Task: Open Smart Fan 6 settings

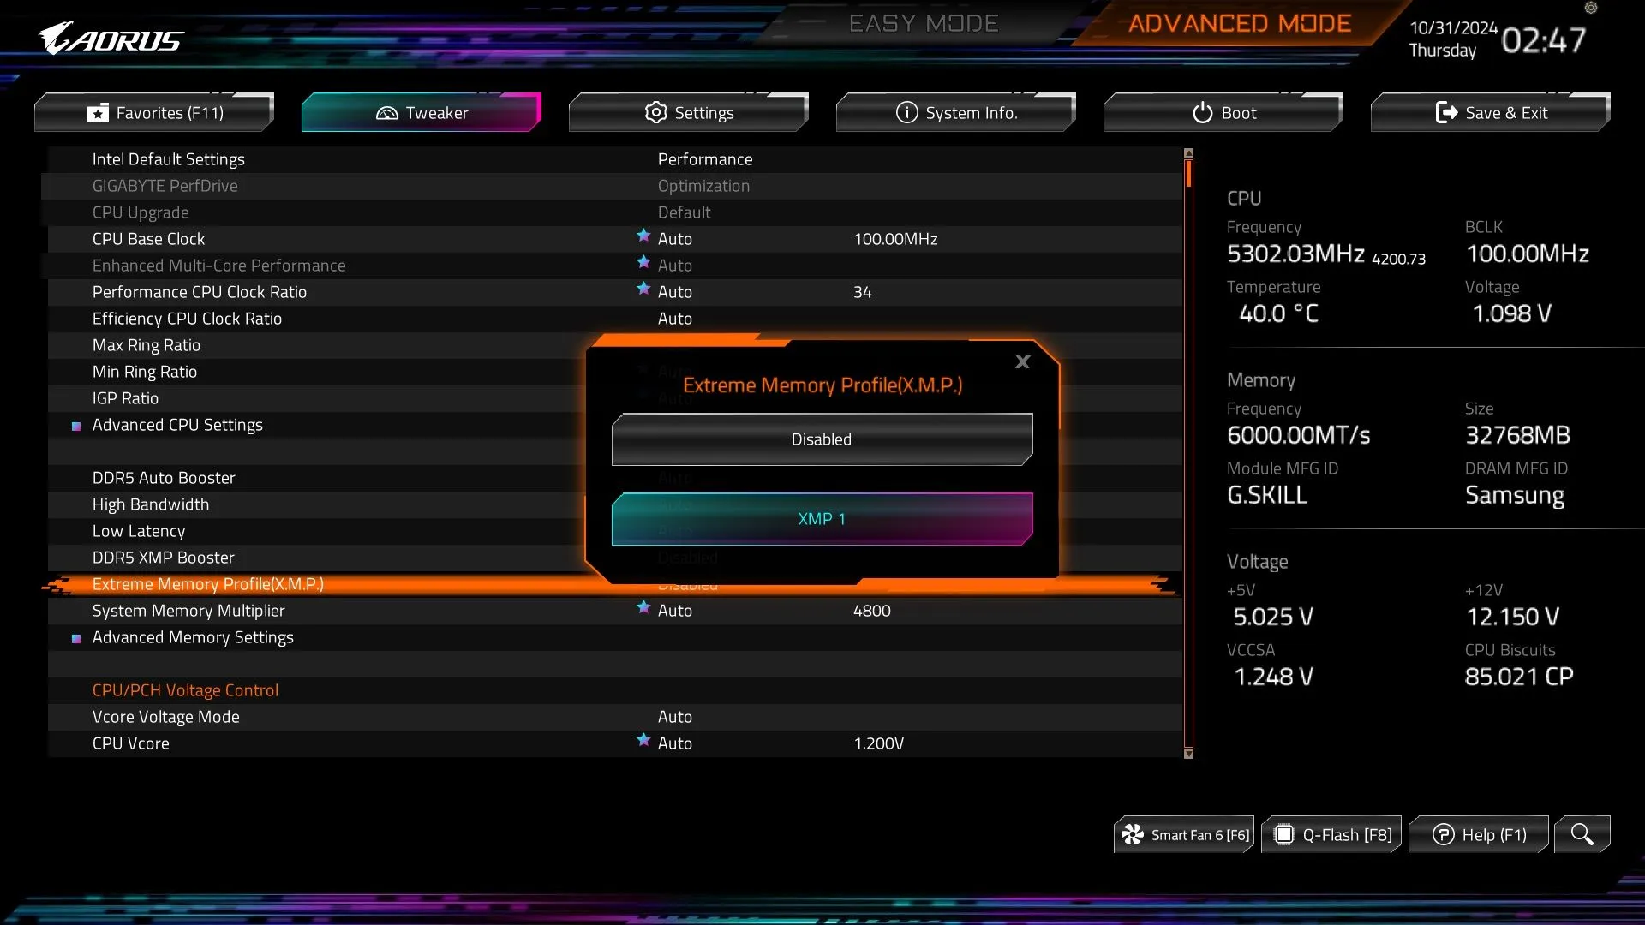Action: coord(1183,833)
